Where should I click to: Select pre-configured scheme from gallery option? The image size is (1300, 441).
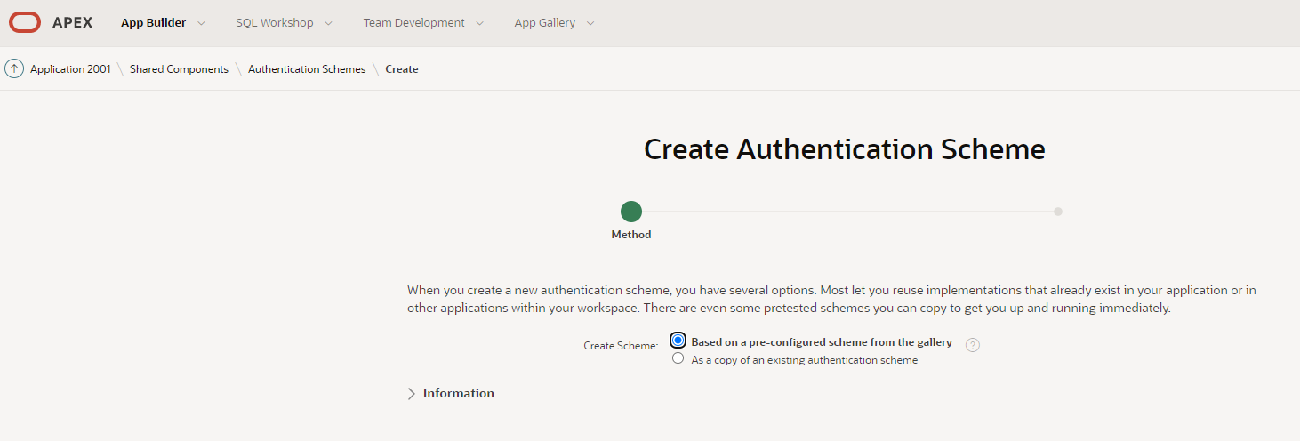[x=678, y=341]
